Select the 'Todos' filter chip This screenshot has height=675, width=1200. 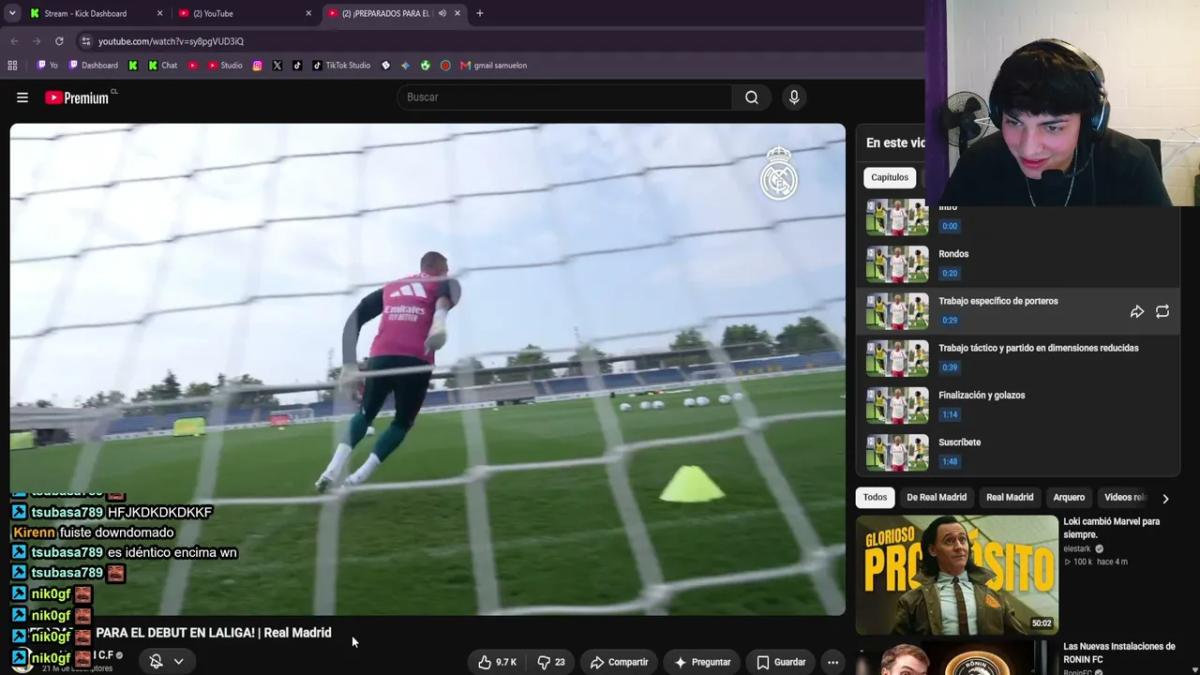pyautogui.click(x=875, y=498)
